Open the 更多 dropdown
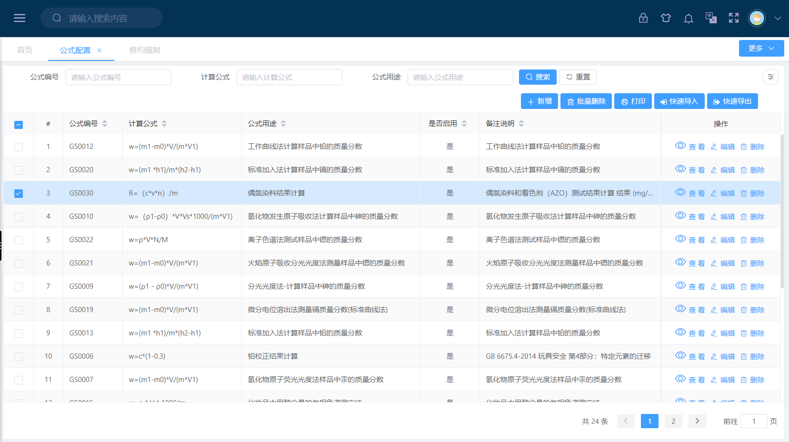This screenshot has width=789, height=442. coord(761,49)
